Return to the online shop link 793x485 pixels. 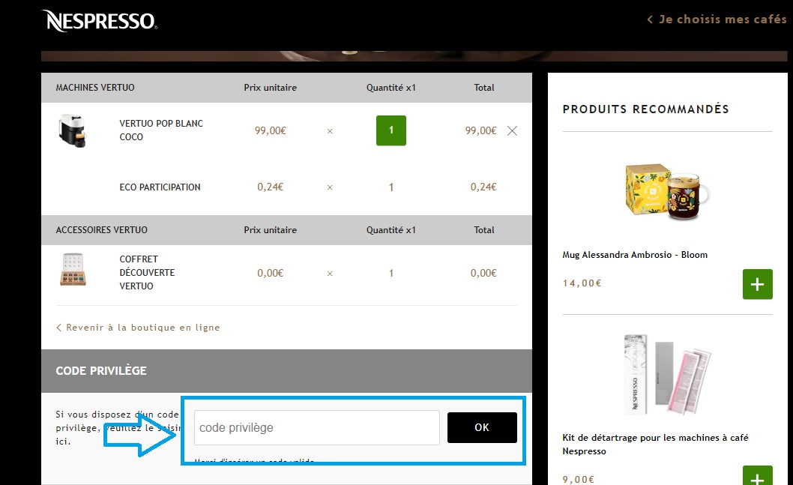pyautogui.click(x=138, y=328)
